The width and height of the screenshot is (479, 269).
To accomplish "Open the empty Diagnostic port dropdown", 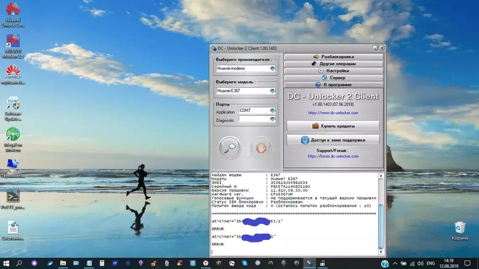I will (x=272, y=119).
